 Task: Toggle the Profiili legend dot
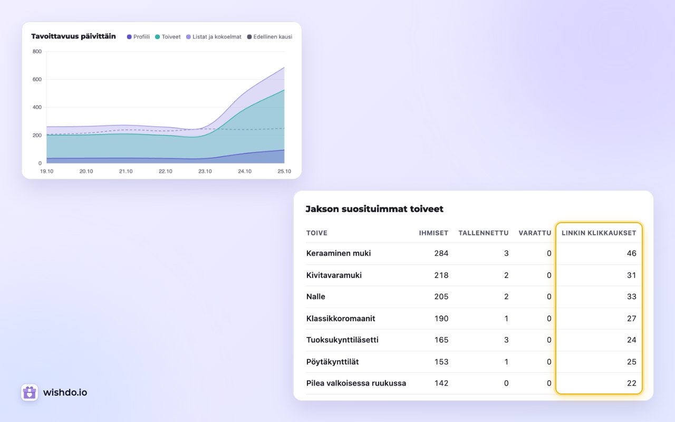(x=129, y=37)
